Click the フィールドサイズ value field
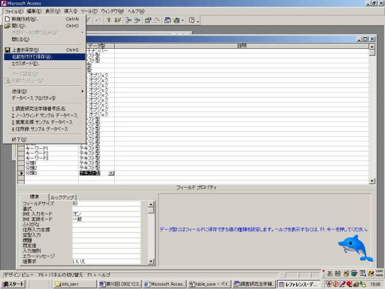The height and width of the screenshot is (289, 385). 107,203
